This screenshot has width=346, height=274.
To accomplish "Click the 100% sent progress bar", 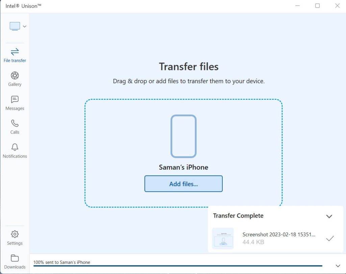I will tap(178, 266).
